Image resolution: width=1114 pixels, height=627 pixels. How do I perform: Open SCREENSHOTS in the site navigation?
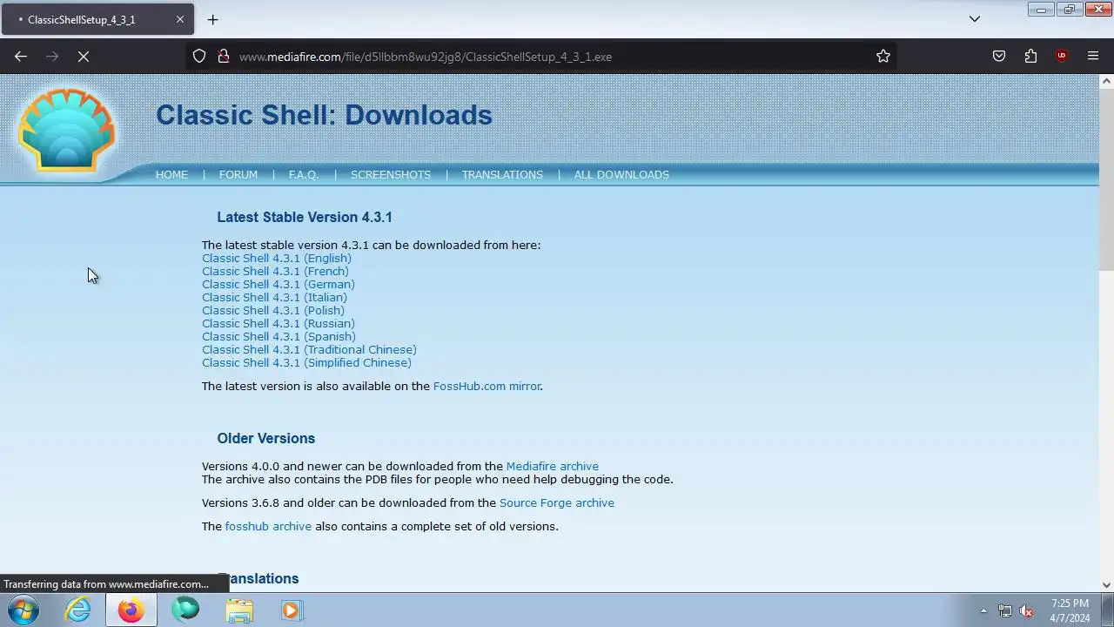pyautogui.click(x=391, y=175)
